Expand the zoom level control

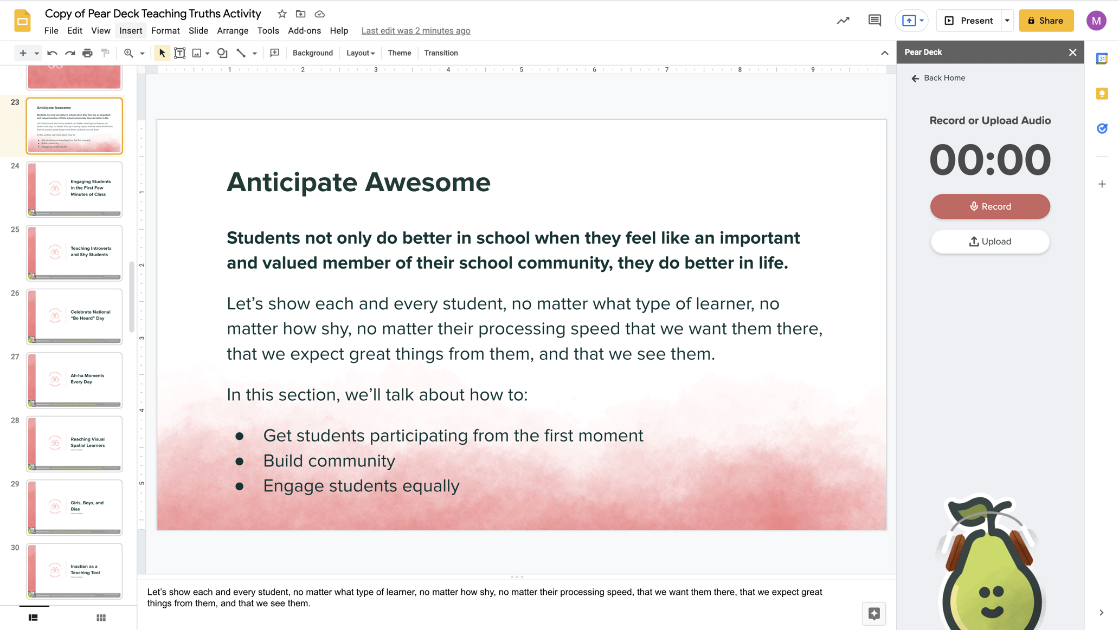(x=140, y=53)
